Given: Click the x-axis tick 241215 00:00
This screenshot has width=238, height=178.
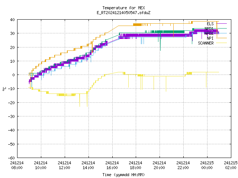Looking at the screenshot, I should click(207, 165).
